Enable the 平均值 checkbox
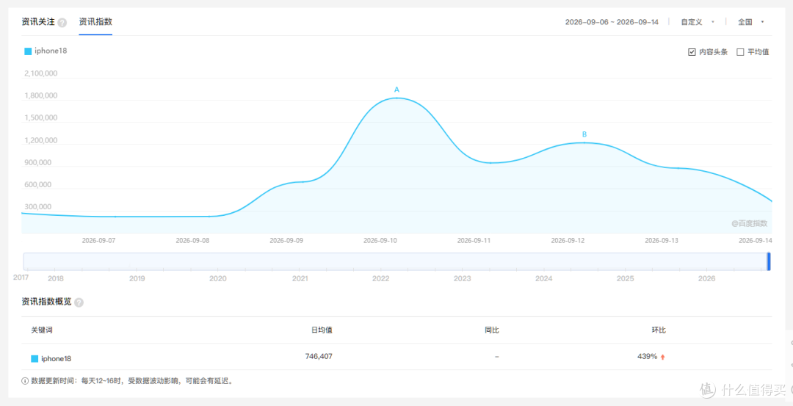 (740, 52)
